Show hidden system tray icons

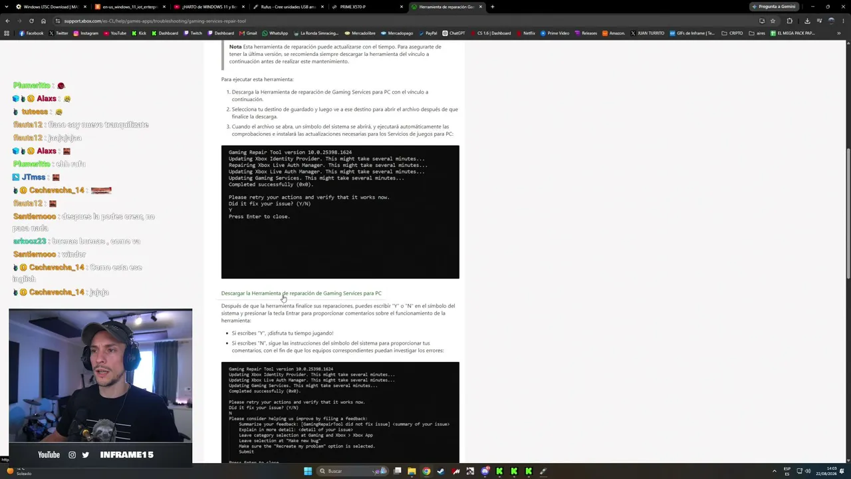tap(774, 471)
